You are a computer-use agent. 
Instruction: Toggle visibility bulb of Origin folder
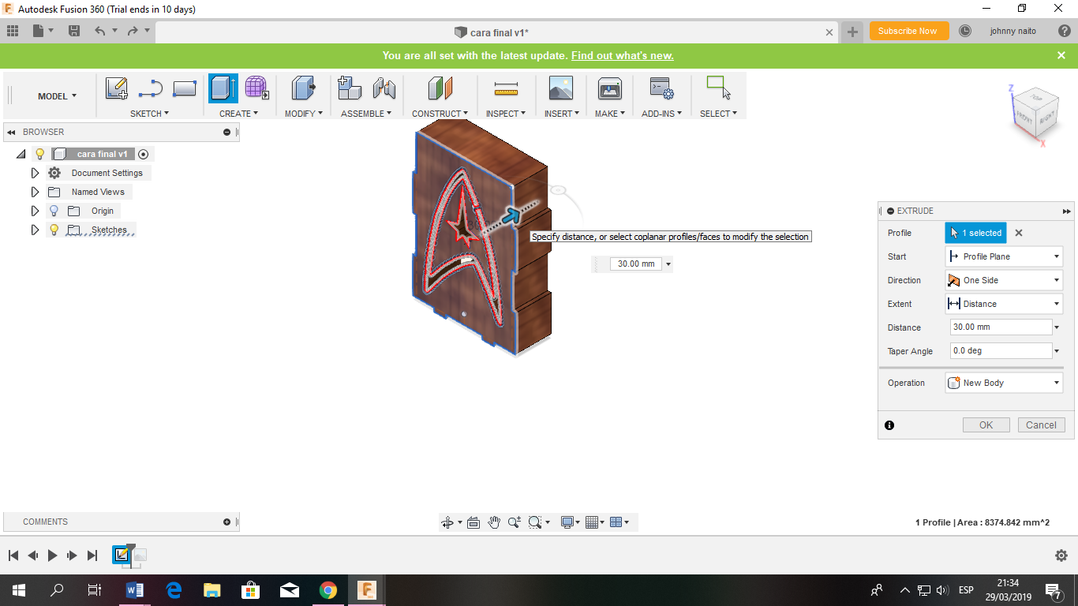[x=54, y=211]
